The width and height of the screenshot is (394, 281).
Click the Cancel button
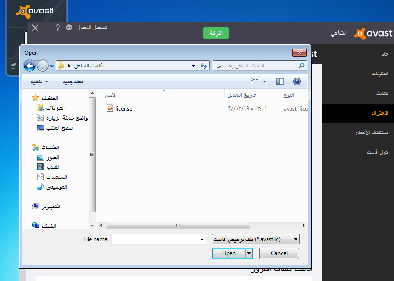[x=279, y=253]
